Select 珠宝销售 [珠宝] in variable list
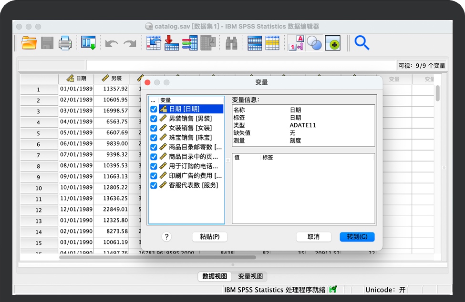This screenshot has width=465, height=302. click(190, 138)
